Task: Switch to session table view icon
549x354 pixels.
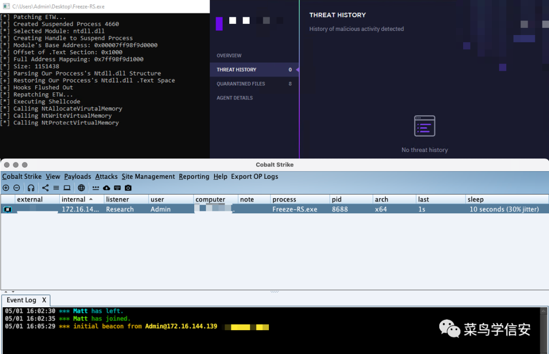Action: coord(56,188)
